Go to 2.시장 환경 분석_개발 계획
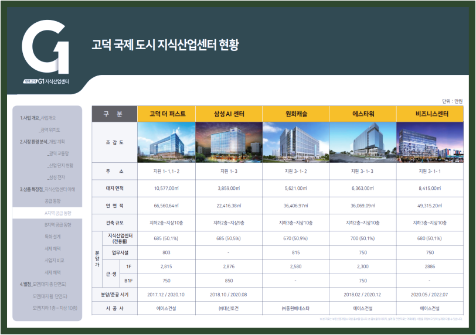The image size is (476, 335). [42, 142]
